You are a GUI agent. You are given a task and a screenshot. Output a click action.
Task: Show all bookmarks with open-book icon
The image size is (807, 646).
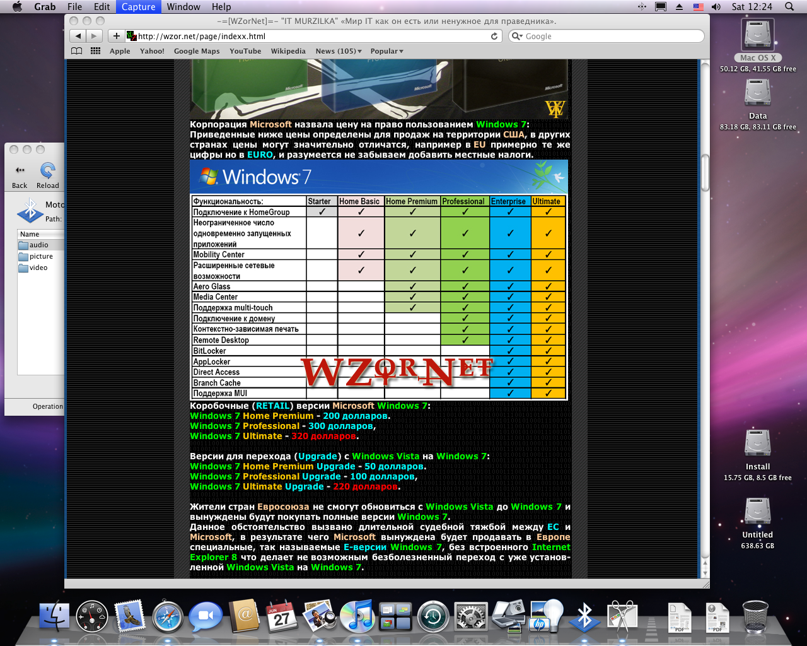[76, 51]
